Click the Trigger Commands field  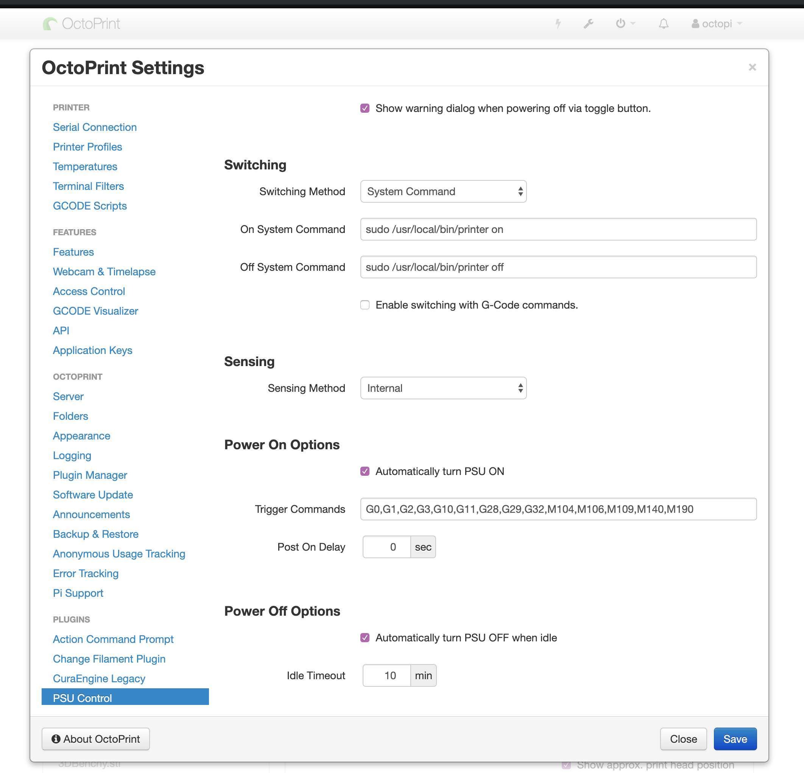tap(558, 509)
